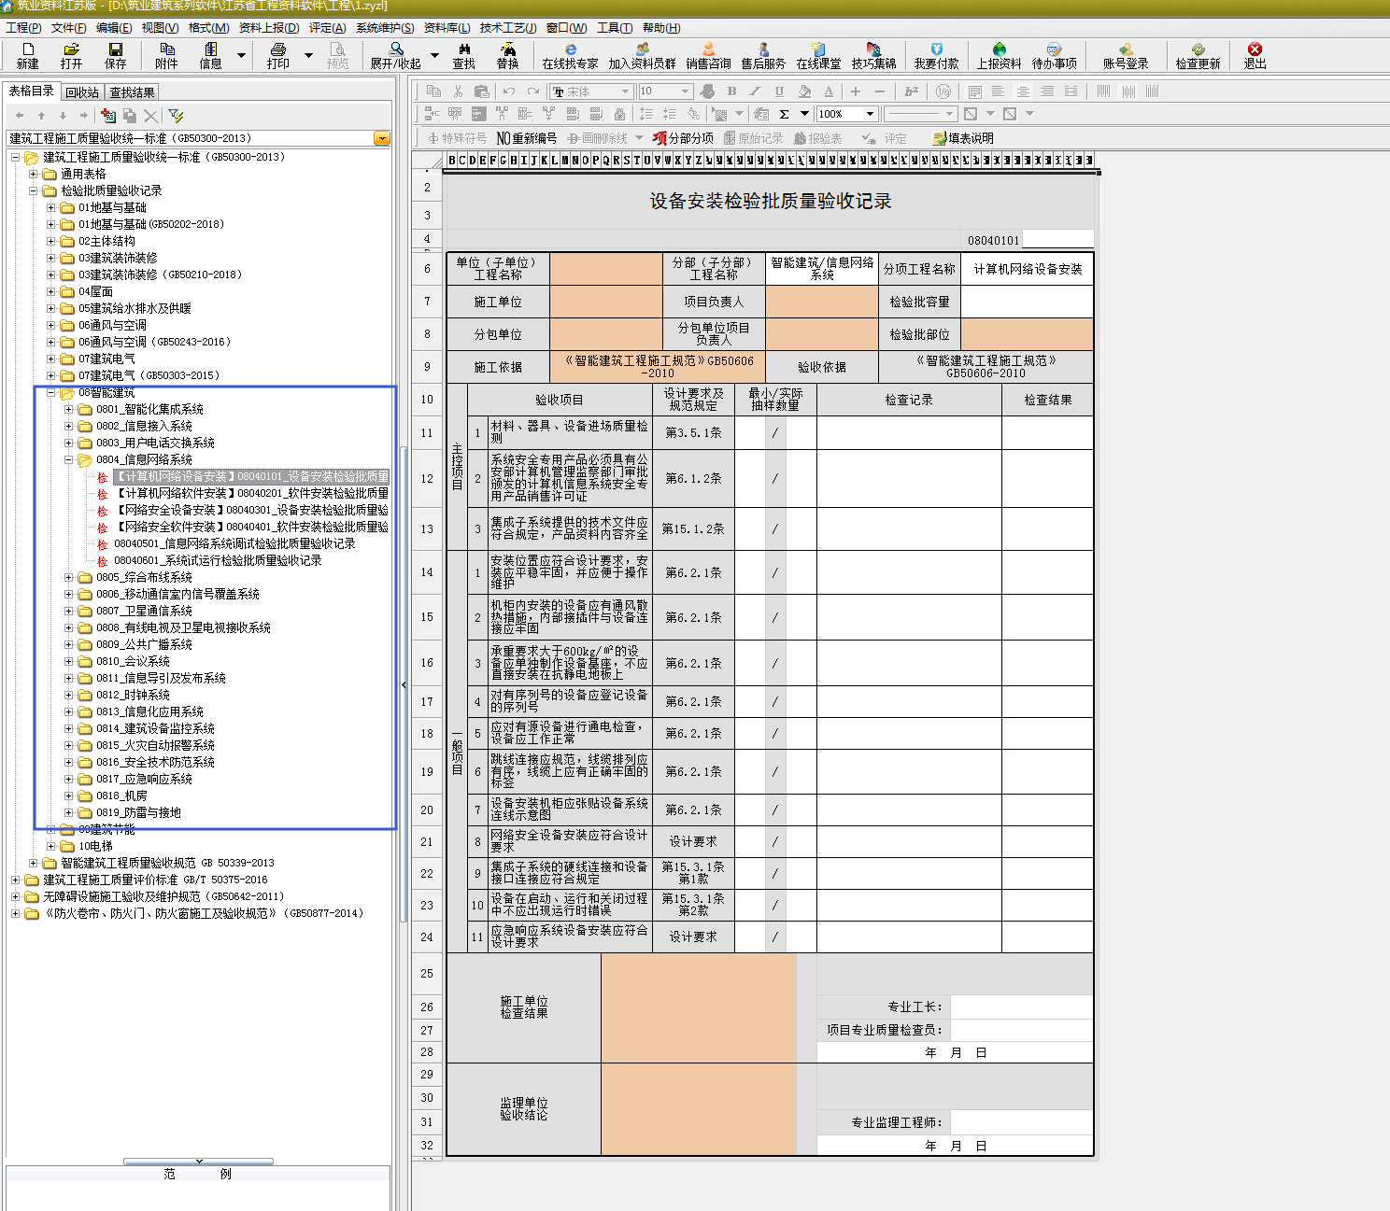Click the 查找 (Find) binoculars icon
1390x1211 pixels.
pyautogui.click(x=464, y=56)
